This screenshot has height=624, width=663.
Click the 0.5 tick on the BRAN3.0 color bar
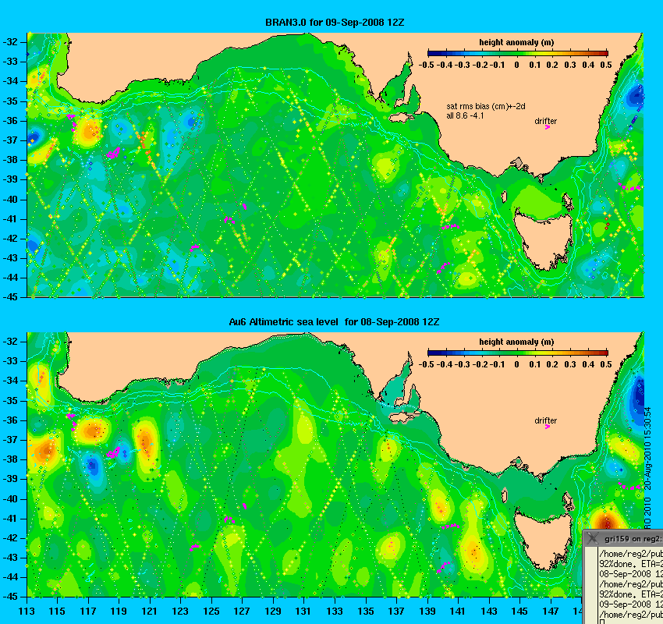[x=606, y=65]
